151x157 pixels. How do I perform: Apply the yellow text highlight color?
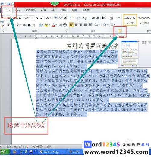tap(46, 25)
